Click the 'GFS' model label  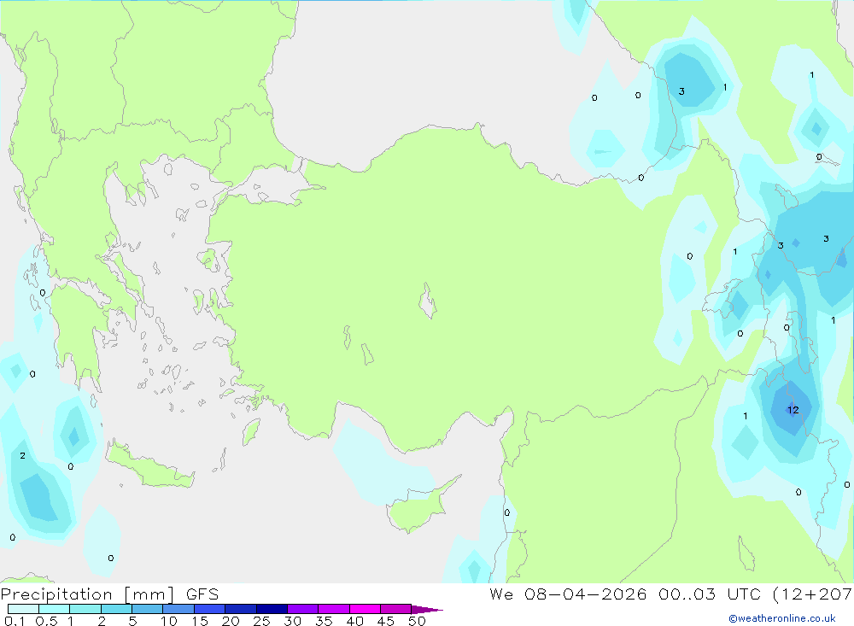tap(202, 594)
